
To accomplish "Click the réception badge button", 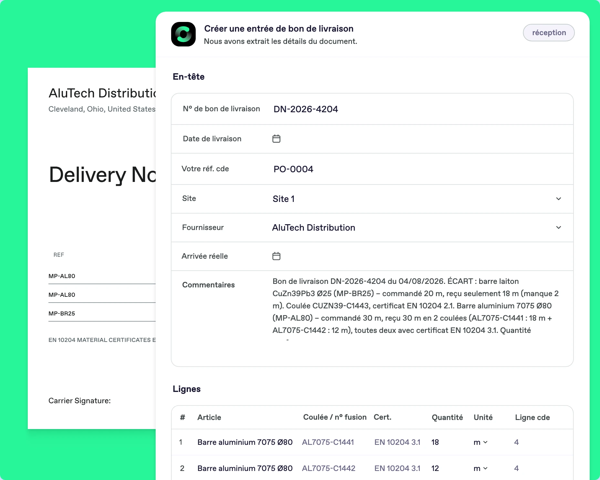I will tap(549, 33).
